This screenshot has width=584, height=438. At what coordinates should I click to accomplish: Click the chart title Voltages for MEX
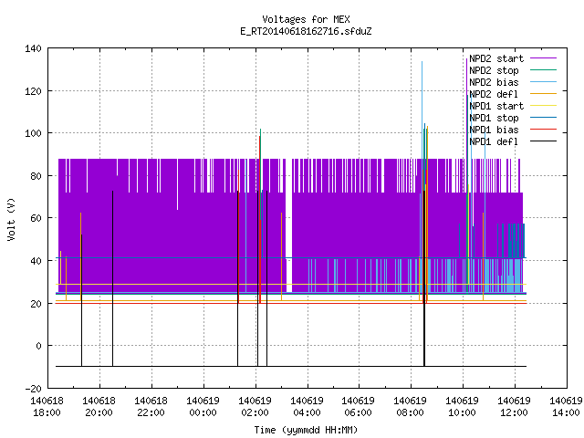pyautogui.click(x=307, y=19)
